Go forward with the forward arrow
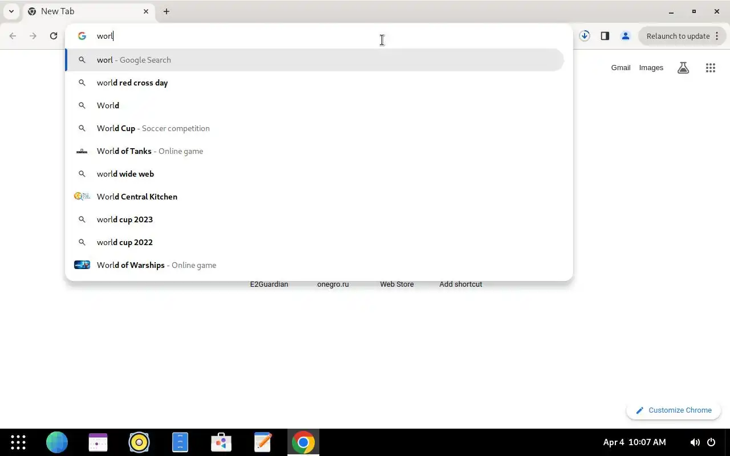 tap(33, 36)
